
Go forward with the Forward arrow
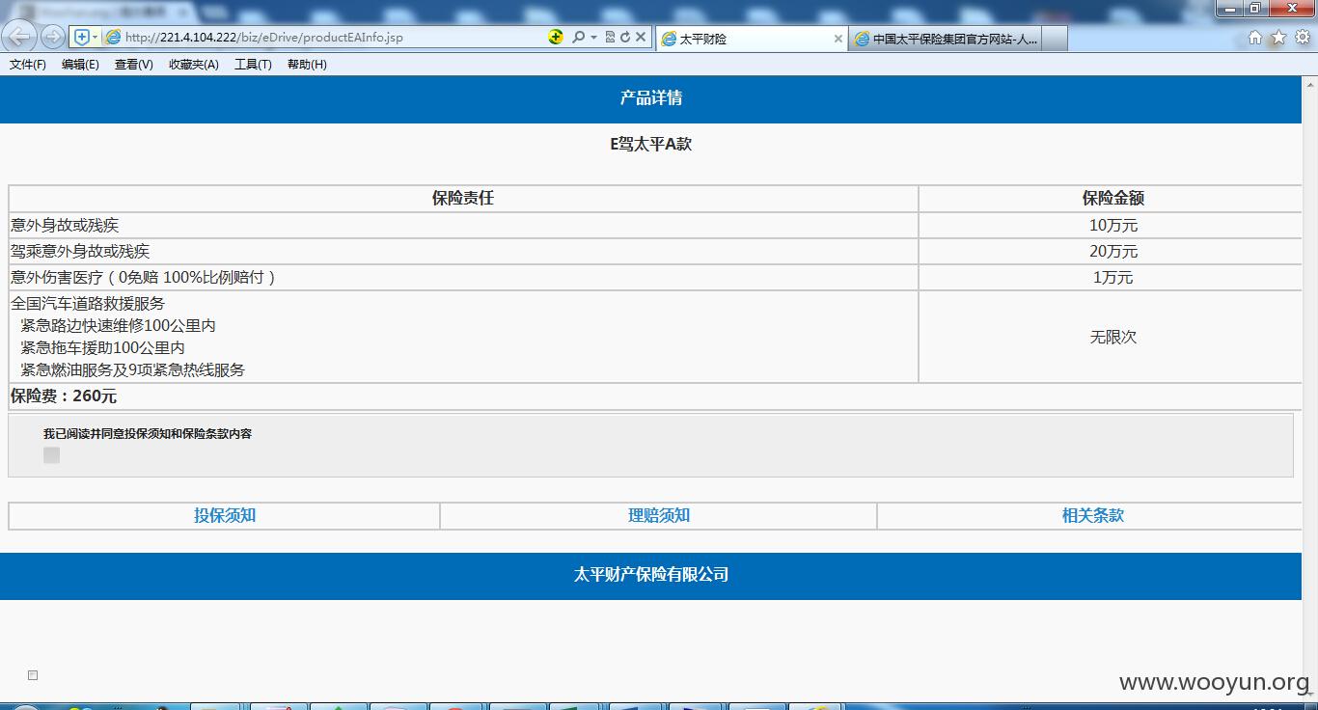tap(53, 37)
